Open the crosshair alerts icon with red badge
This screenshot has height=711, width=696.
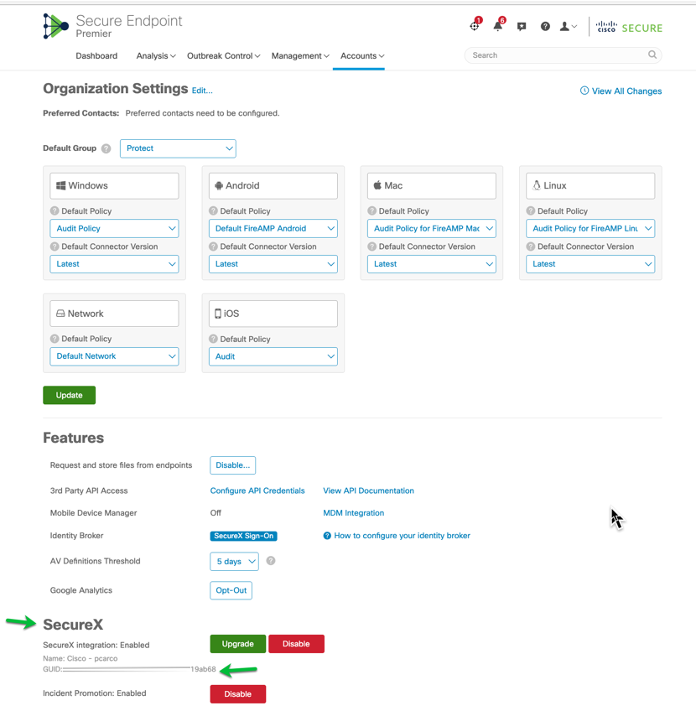(475, 26)
